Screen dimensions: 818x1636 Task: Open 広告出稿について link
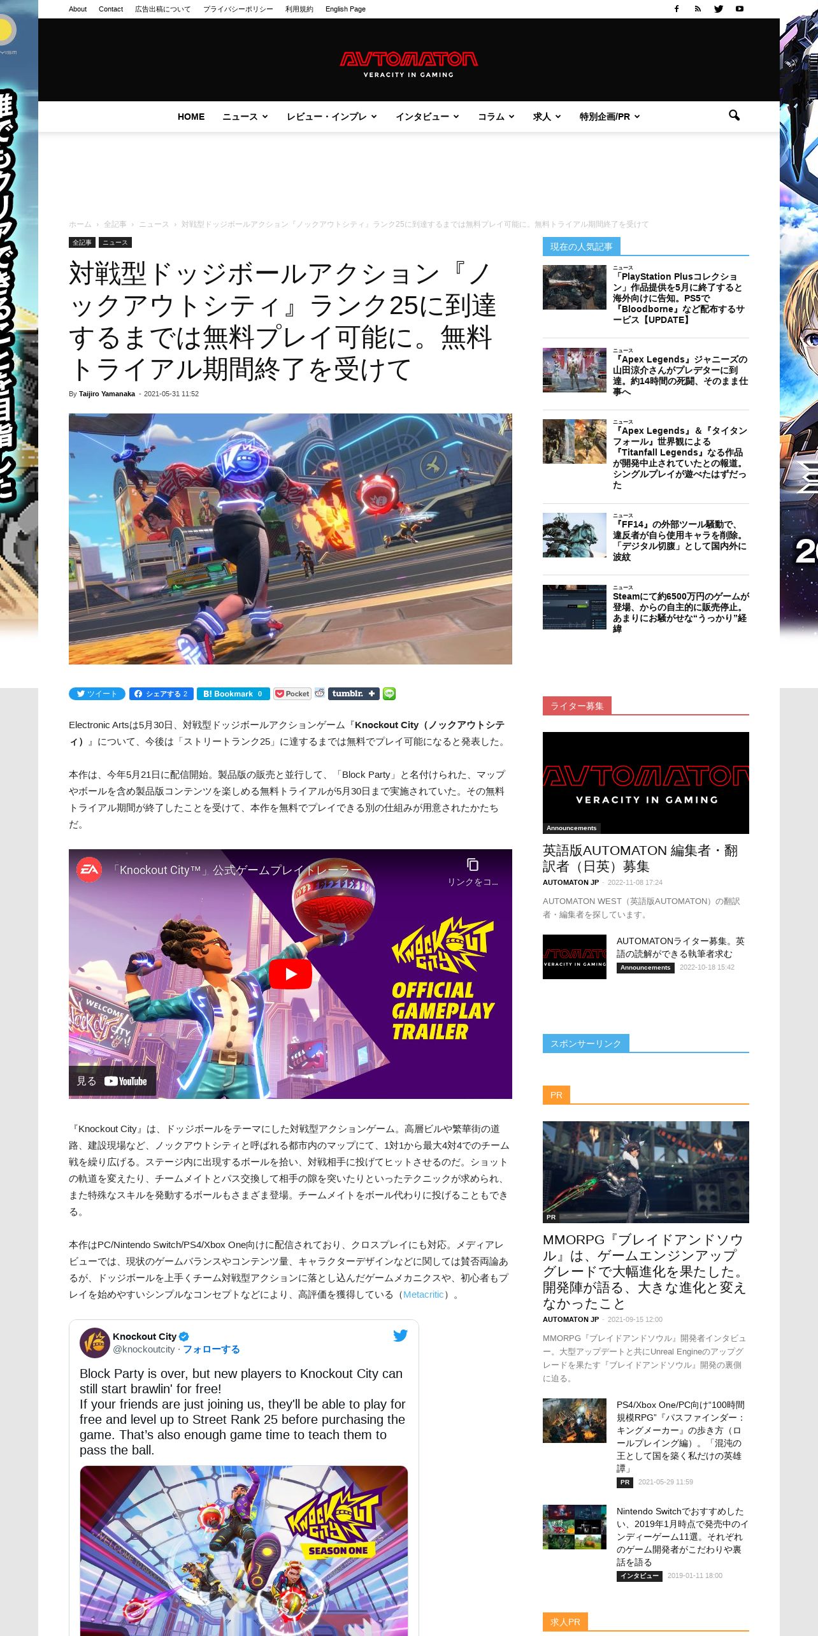162,9
